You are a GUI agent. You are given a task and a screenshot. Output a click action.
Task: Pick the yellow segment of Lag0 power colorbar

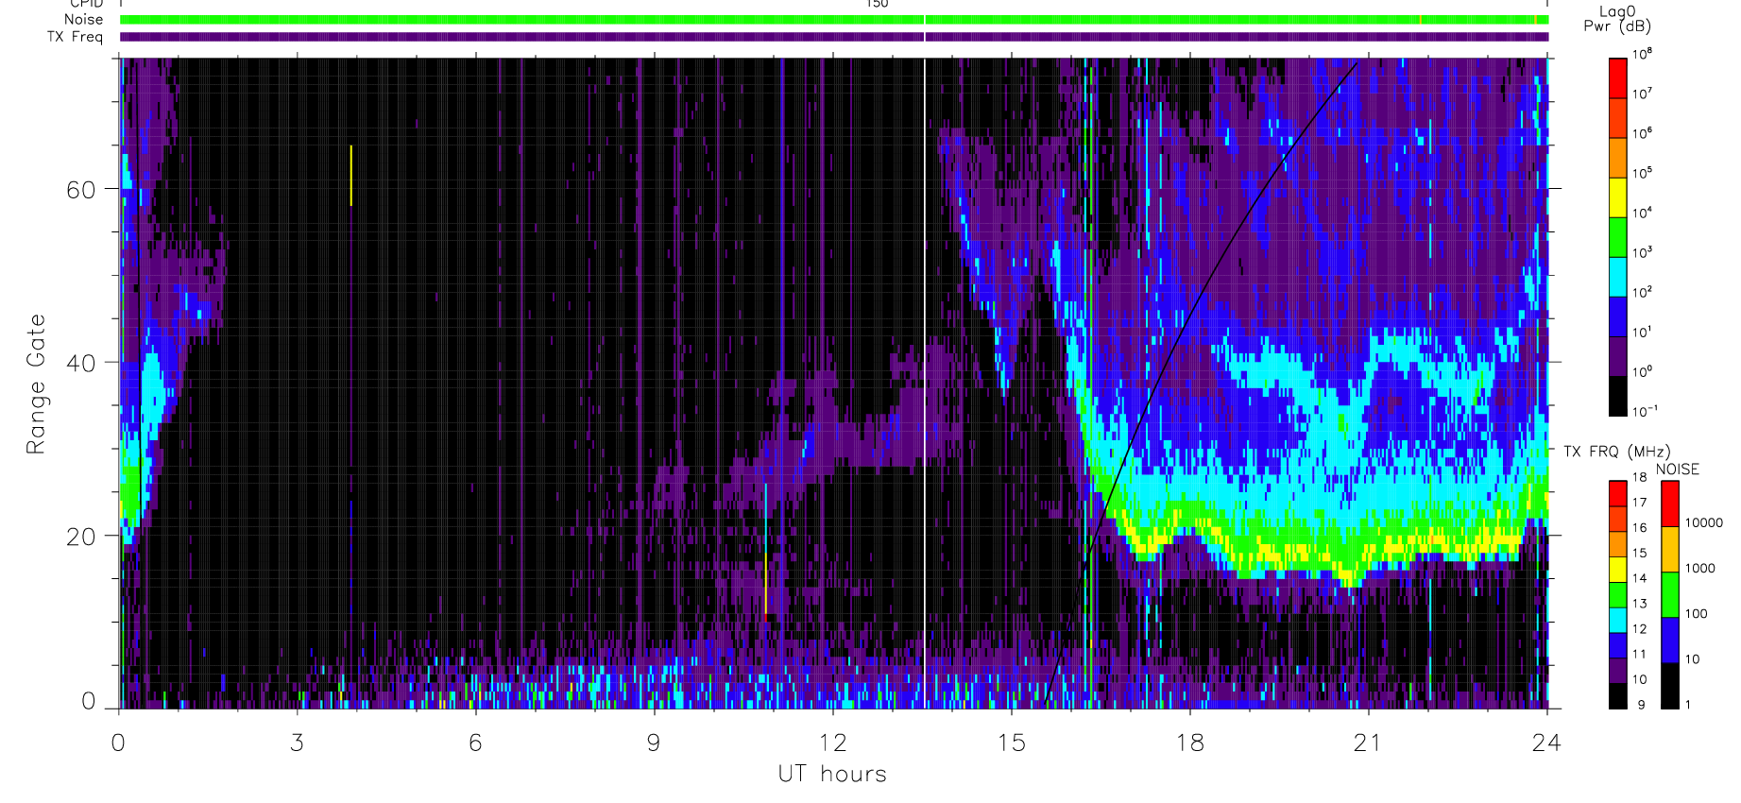coord(1617,197)
